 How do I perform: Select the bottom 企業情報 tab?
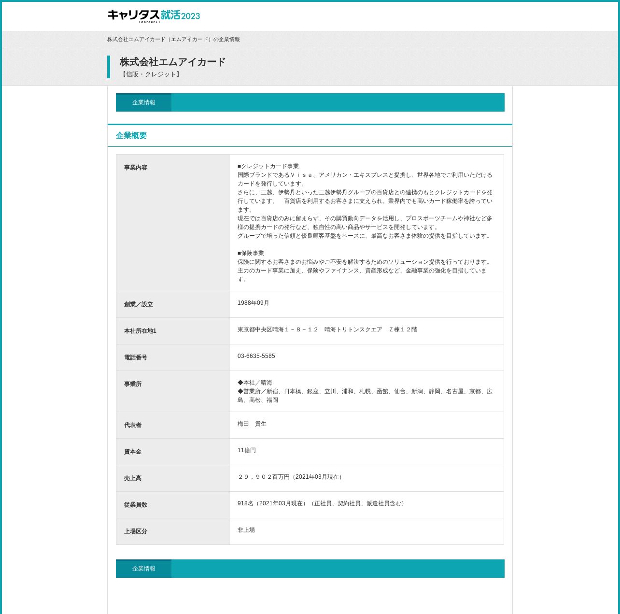click(x=143, y=569)
